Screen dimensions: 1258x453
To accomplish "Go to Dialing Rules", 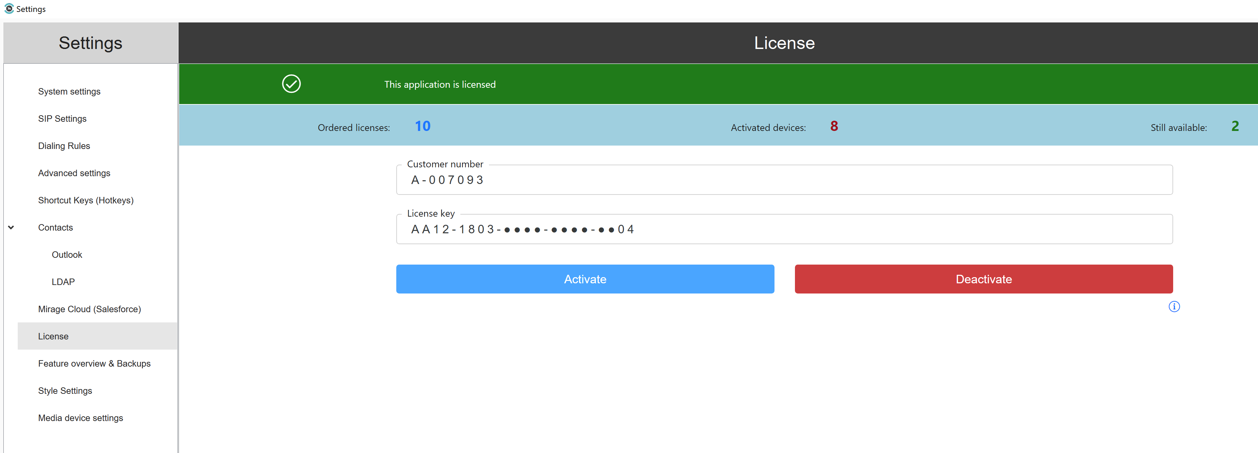I will pos(64,146).
